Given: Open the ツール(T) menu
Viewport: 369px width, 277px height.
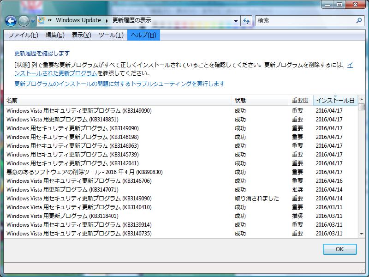Looking at the screenshot, I should 111,35.
